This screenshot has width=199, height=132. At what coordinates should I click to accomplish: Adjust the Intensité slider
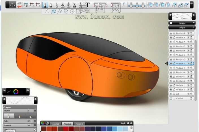18,125
